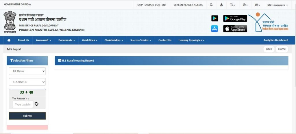Click the download icon in top bar

(221, 5)
